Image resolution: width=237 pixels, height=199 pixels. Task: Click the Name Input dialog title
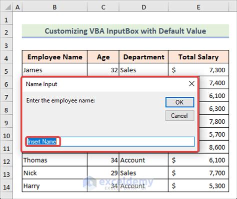pos(41,84)
